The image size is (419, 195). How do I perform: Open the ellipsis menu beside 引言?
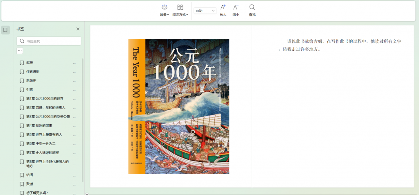click(74, 90)
